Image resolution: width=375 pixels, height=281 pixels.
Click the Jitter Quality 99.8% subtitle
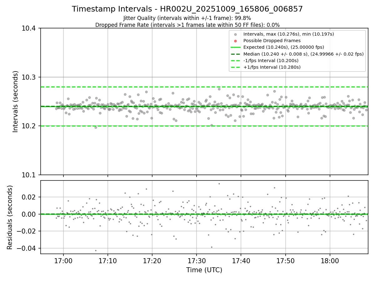click(x=187, y=18)
